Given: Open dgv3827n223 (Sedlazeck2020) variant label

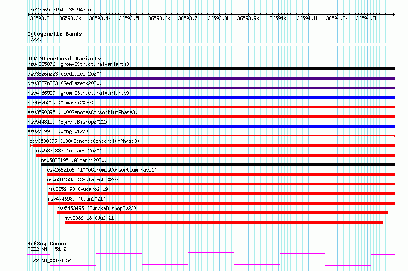Looking at the screenshot, I should coord(65,83).
